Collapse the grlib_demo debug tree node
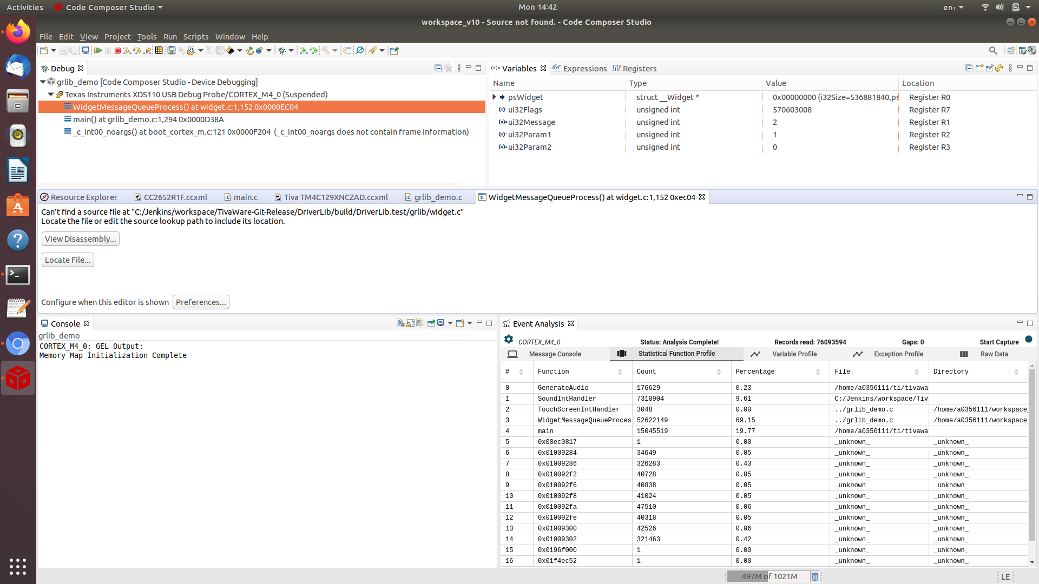The image size is (1039, 584). click(x=43, y=82)
